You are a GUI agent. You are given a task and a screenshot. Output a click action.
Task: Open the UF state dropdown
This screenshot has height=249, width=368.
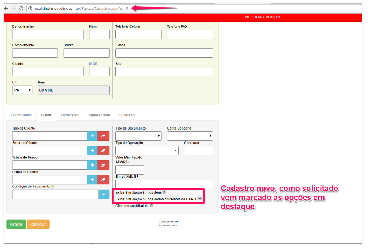(22, 90)
